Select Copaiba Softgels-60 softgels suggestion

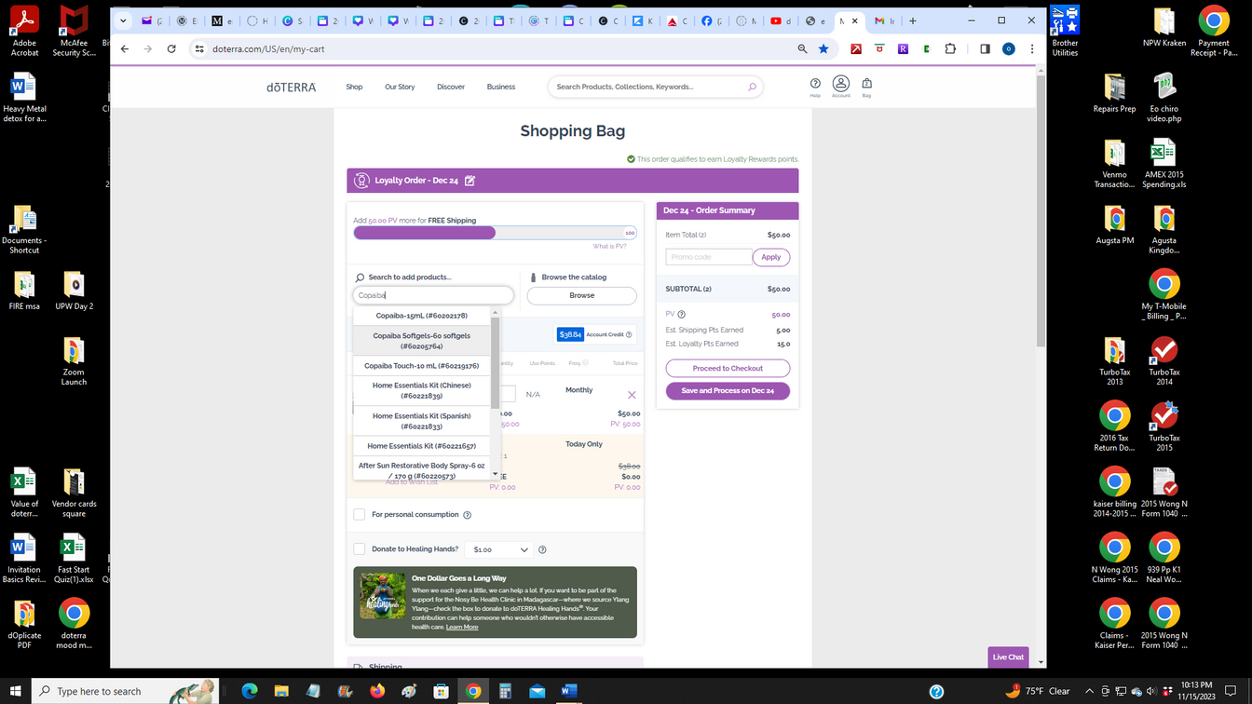422,341
